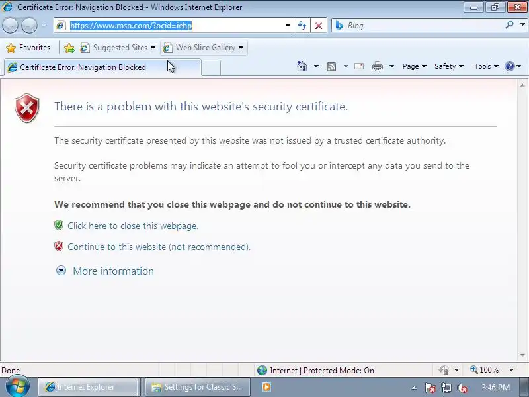
Task: Click here to close this webpage link
Action: point(133,226)
